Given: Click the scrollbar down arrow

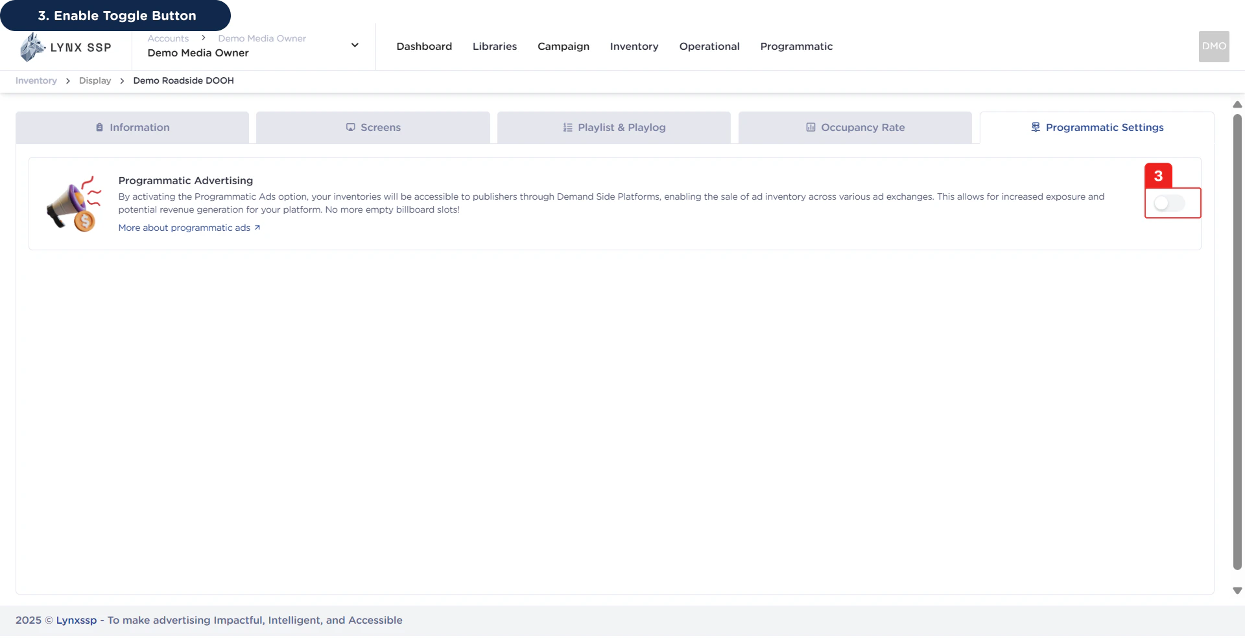Looking at the screenshot, I should tap(1237, 591).
